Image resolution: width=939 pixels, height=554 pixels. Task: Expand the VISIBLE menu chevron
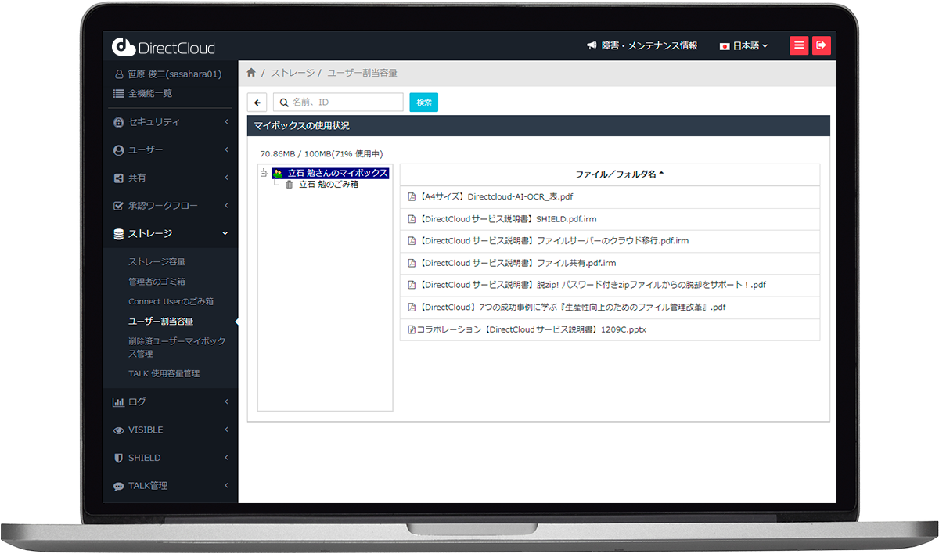[226, 430]
